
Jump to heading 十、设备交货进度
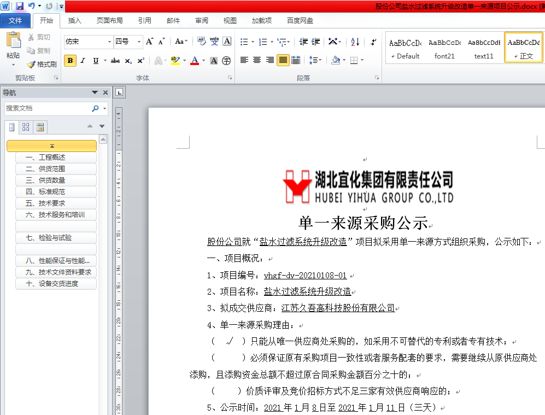point(56,284)
